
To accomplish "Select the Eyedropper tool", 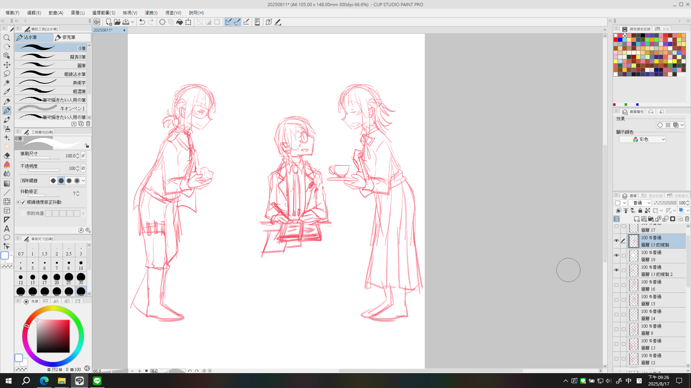I will [7, 92].
